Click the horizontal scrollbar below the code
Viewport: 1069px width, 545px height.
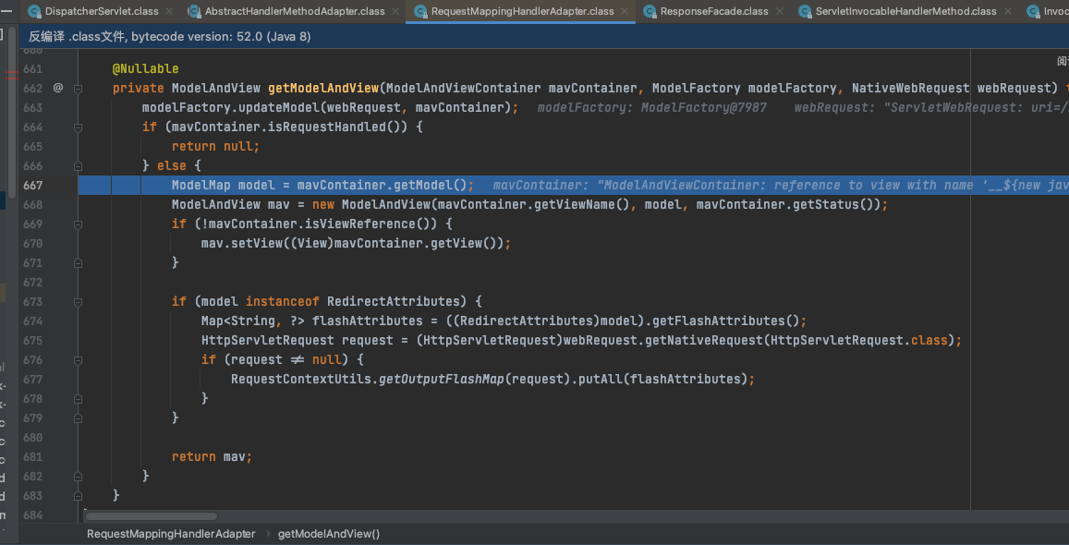coord(152,516)
